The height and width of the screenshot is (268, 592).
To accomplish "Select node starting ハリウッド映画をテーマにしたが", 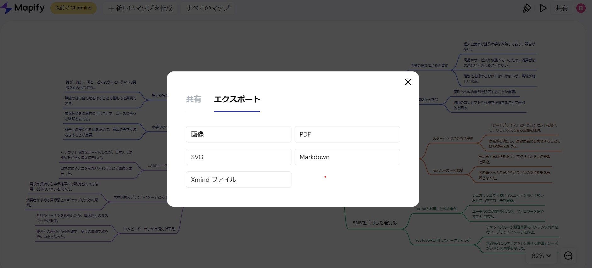I will (96, 155).
